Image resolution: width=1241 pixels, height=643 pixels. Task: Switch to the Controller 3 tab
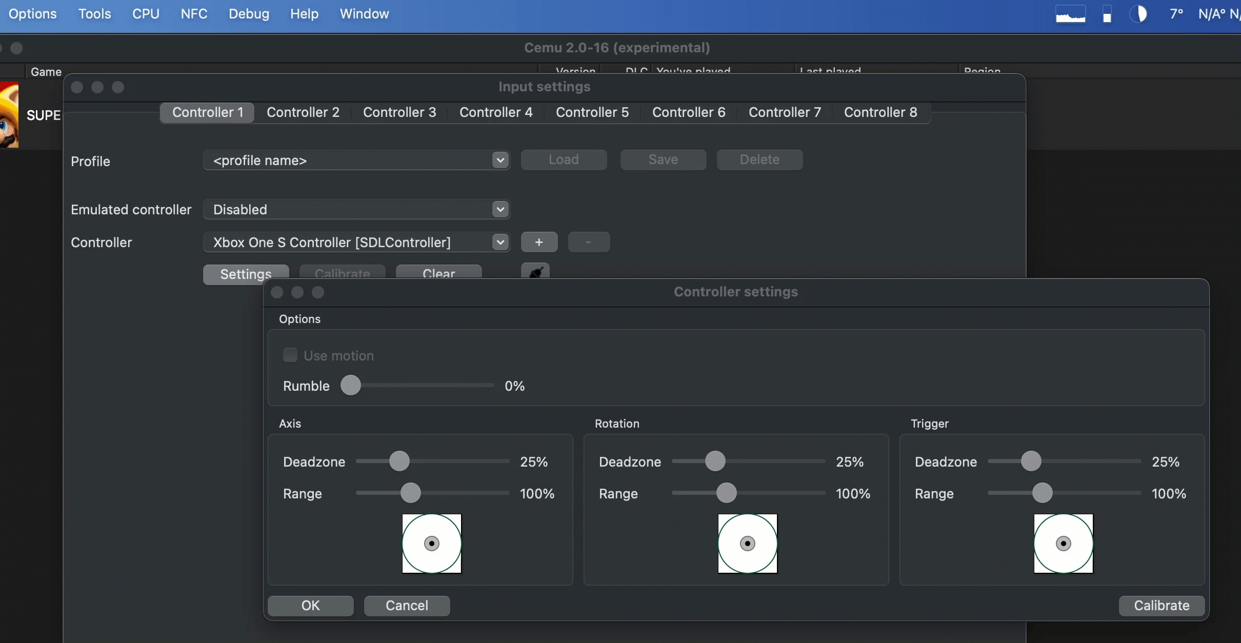coord(399,112)
